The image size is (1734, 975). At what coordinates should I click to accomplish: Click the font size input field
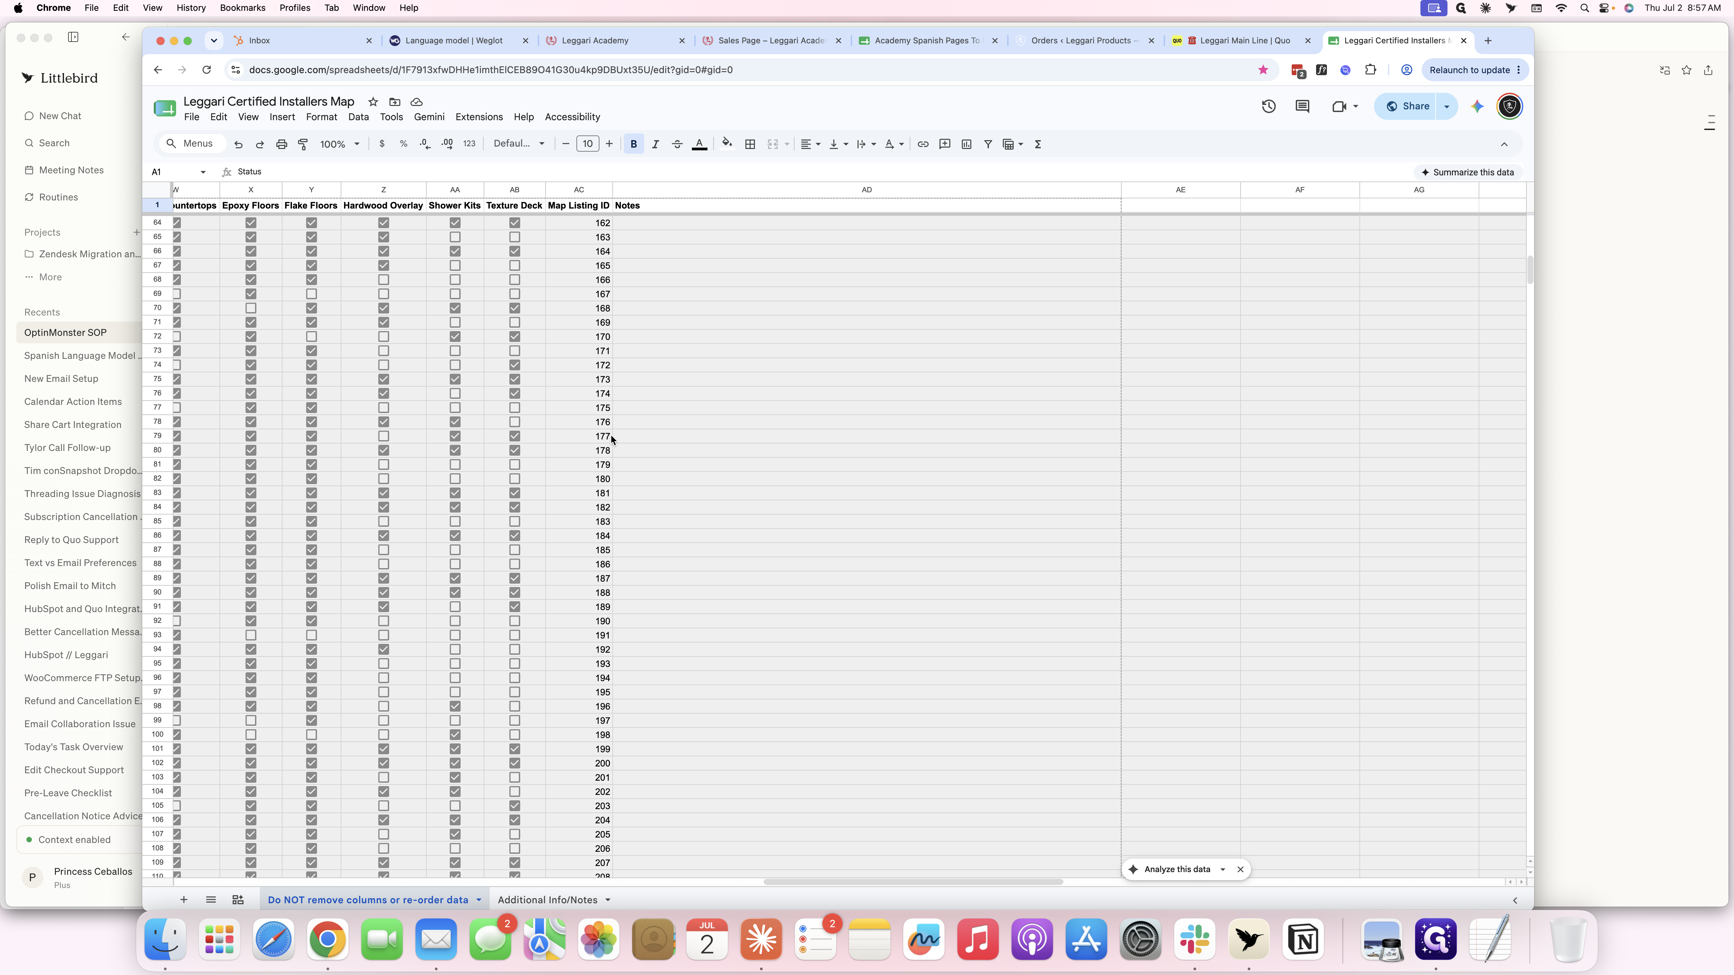(588, 143)
